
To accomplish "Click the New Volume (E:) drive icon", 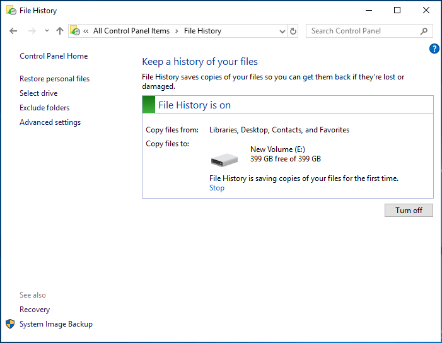I will pos(224,160).
